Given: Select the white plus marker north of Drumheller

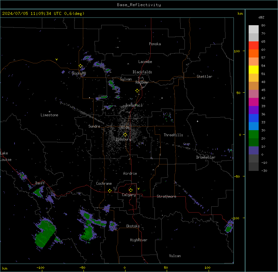Looking at the screenshot, I should 197,121.
